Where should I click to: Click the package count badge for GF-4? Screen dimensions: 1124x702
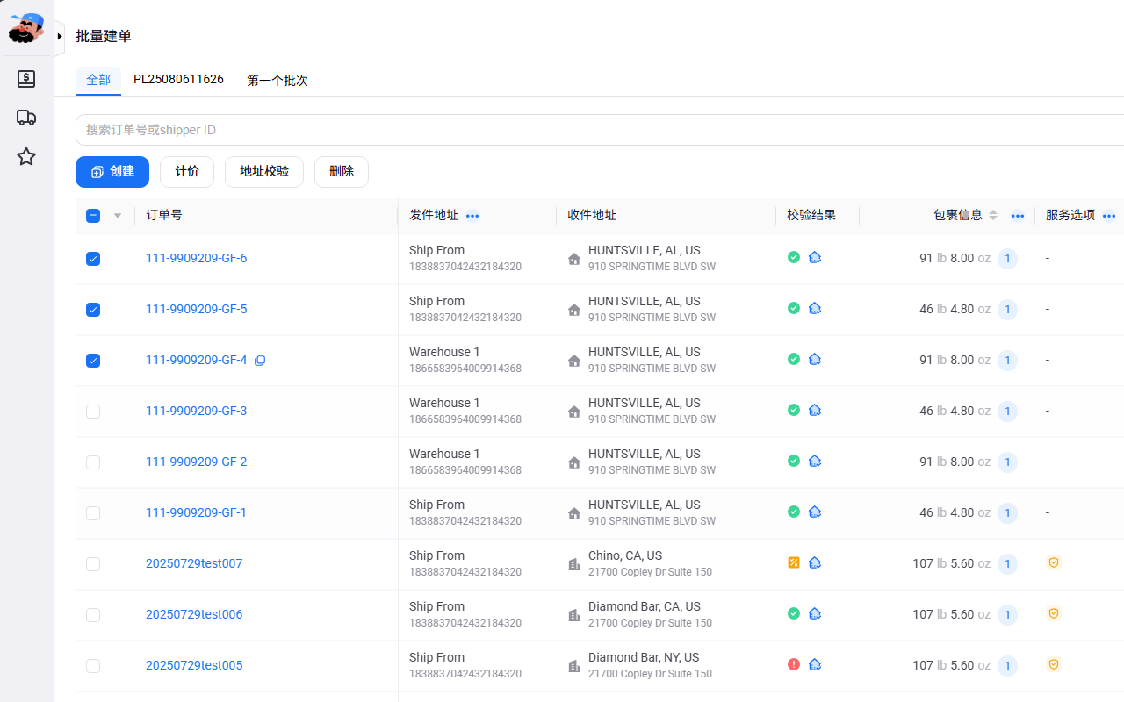(x=1007, y=361)
